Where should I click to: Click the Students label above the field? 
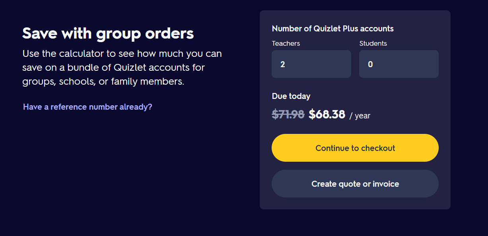373,43
